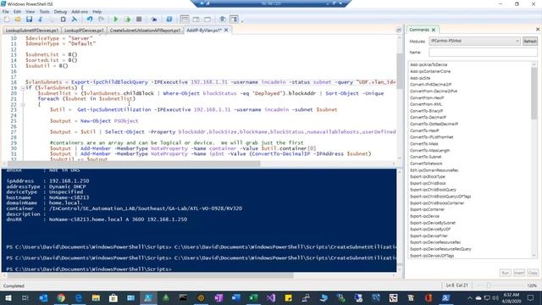Select Export-ipcDeviceResourceRecQuery command
542x305 pixels.
tap(440, 249)
